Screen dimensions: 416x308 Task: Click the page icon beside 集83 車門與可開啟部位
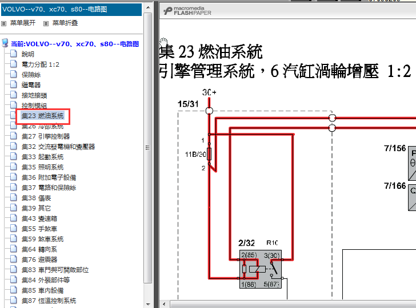(x=14, y=269)
